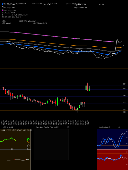Screen dimensions: 128x170
Task: Click the 'Stochastics: 77.87' reading
Action: point(8,13)
